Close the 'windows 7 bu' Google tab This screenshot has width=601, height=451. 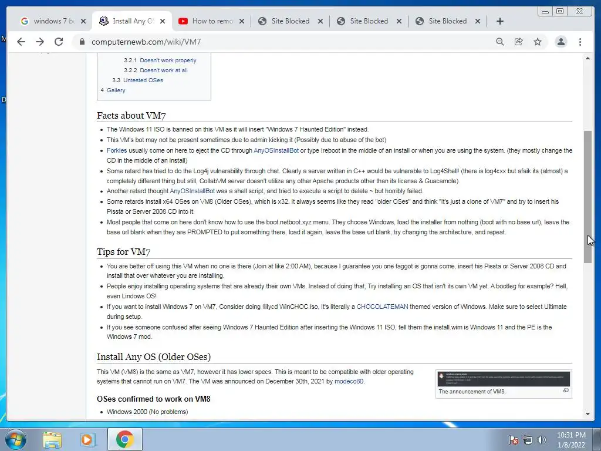click(x=83, y=21)
